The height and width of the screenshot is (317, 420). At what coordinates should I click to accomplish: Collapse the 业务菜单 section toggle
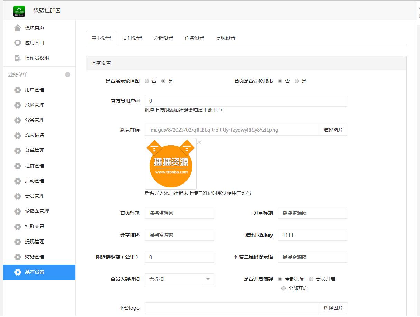tap(68, 75)
